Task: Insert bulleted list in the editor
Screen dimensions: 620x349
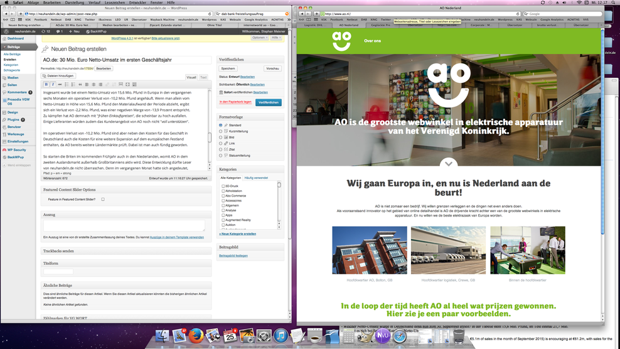Action: click(x=67, y=84)
